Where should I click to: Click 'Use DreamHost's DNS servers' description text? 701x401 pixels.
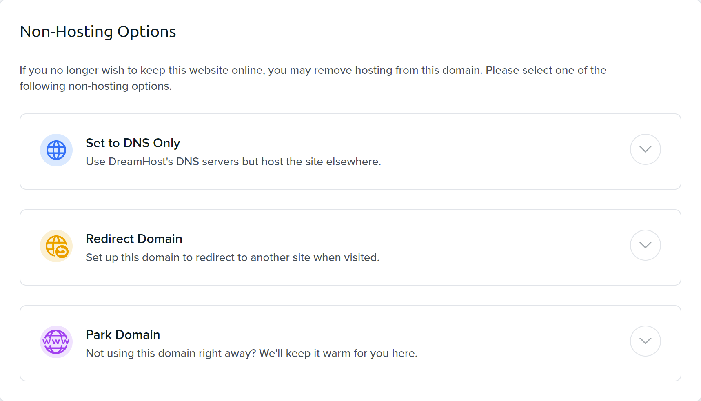click(x=233, y=162)
